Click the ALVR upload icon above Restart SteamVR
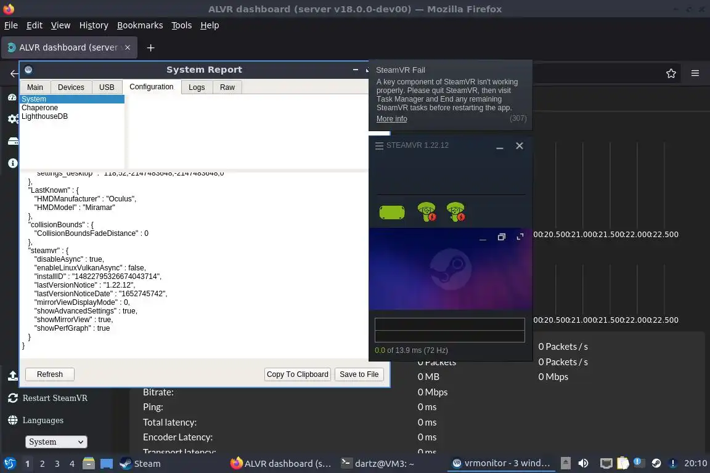The image size is (710, 473). (13, 376)
